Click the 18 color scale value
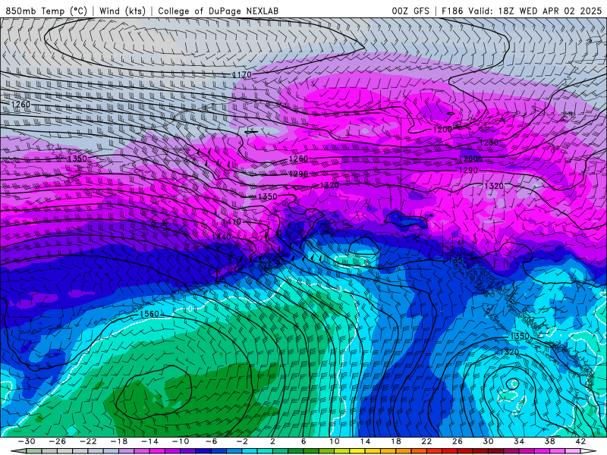 396,441
